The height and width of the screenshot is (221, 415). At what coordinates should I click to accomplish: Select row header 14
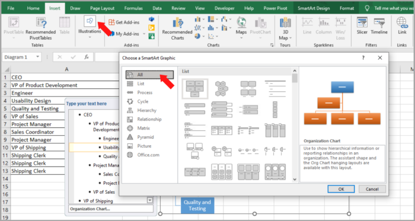(x=5, y=179)
